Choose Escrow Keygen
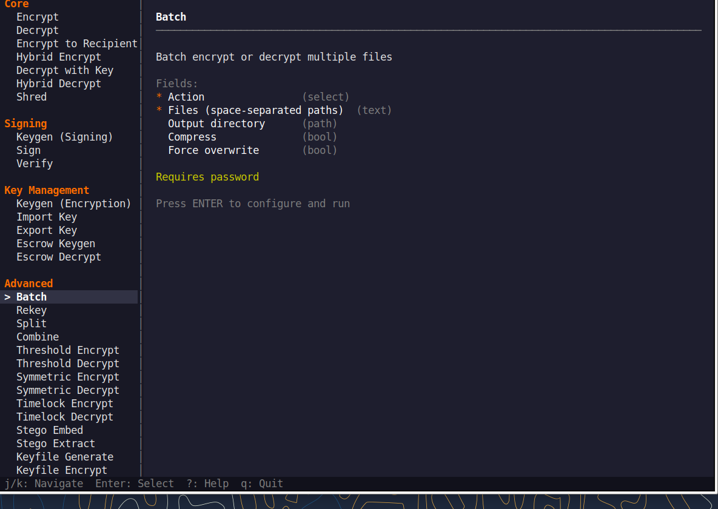 pyautogui.click(x=56, y=243)
